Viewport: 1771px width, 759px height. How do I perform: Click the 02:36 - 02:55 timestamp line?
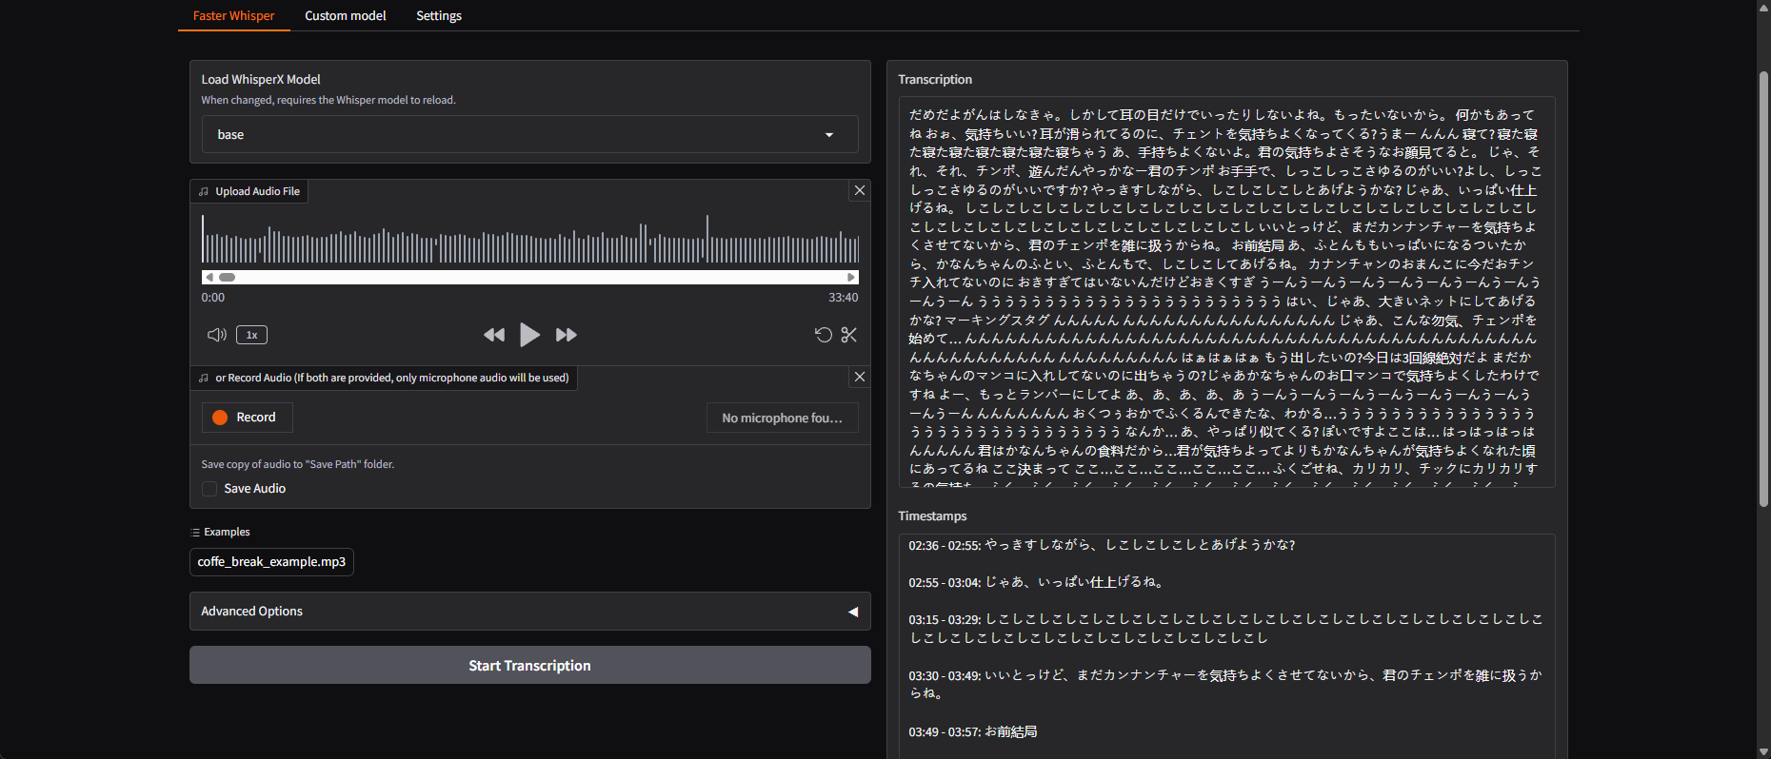click(x=1102, y=545)
